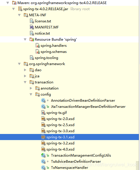Click the vertical scrollbar thumb of the tree
Viewport: 140px width, 170px height.
pos(137,165)
